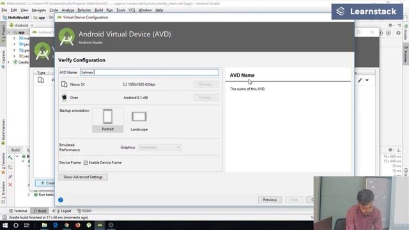Open the View menu
This screenshot has width=409, height=230.
pos(24,10)
